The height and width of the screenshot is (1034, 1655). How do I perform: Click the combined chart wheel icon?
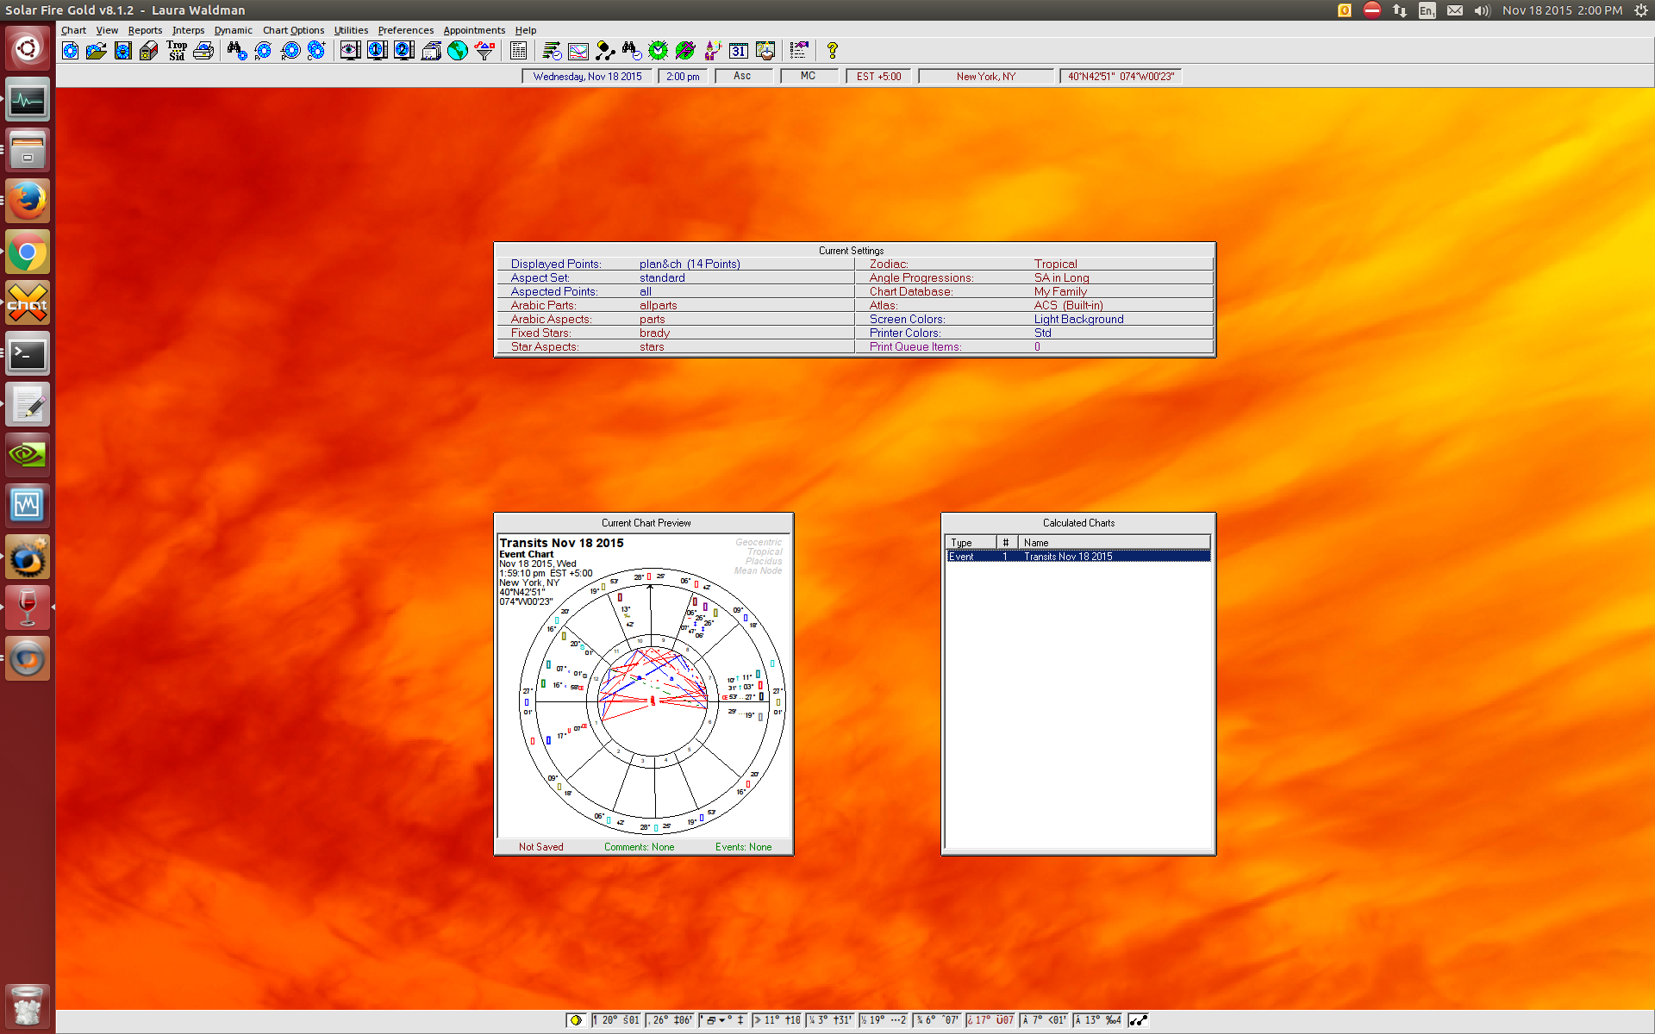(317, 51)
